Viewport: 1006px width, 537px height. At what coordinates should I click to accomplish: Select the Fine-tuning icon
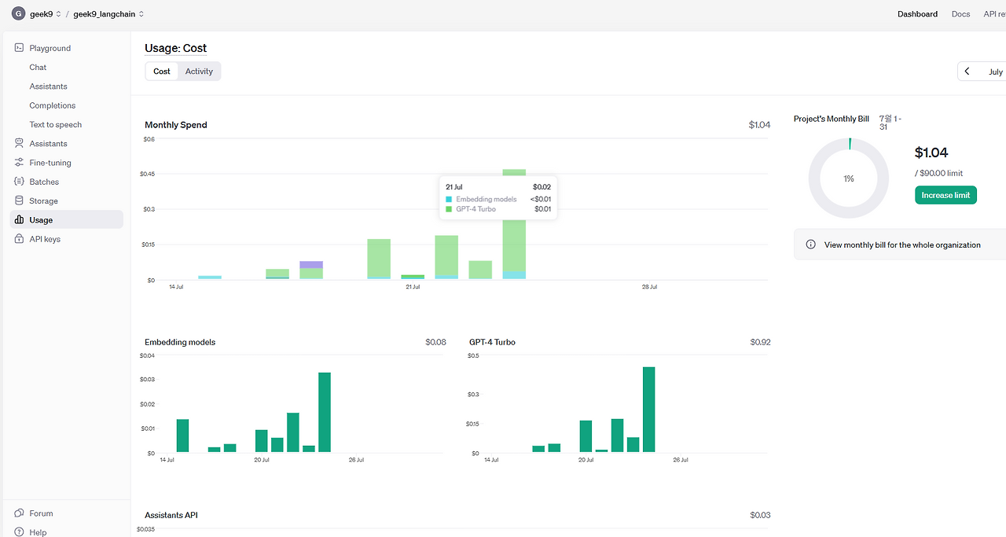click(20, 163)
